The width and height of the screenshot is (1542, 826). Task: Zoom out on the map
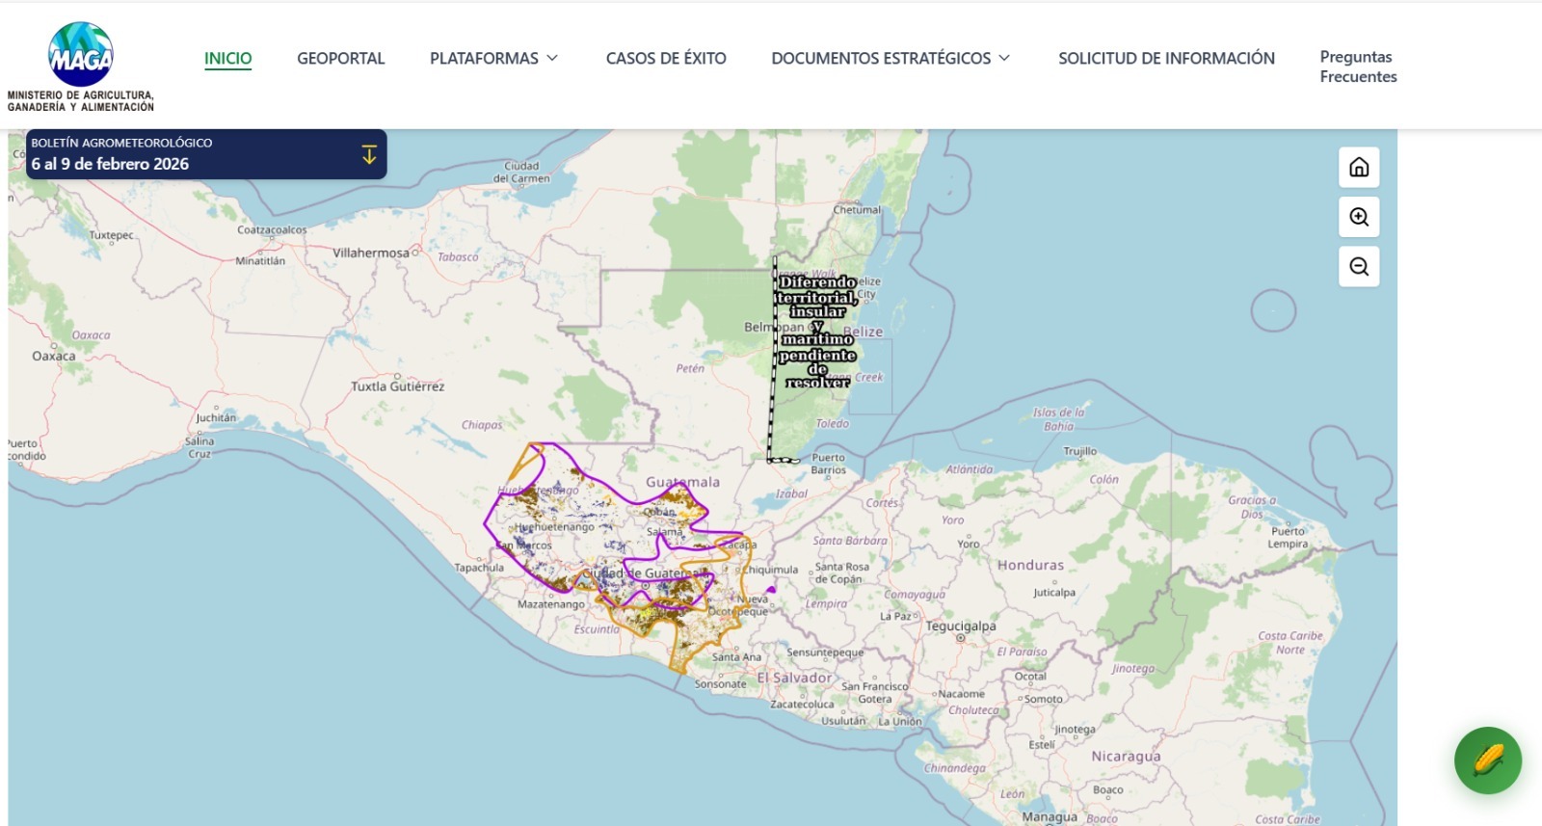coord(1359,267)
